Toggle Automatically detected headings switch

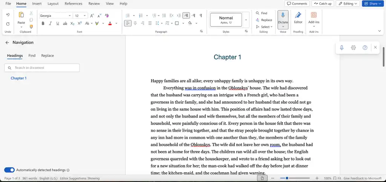point(9,170)
